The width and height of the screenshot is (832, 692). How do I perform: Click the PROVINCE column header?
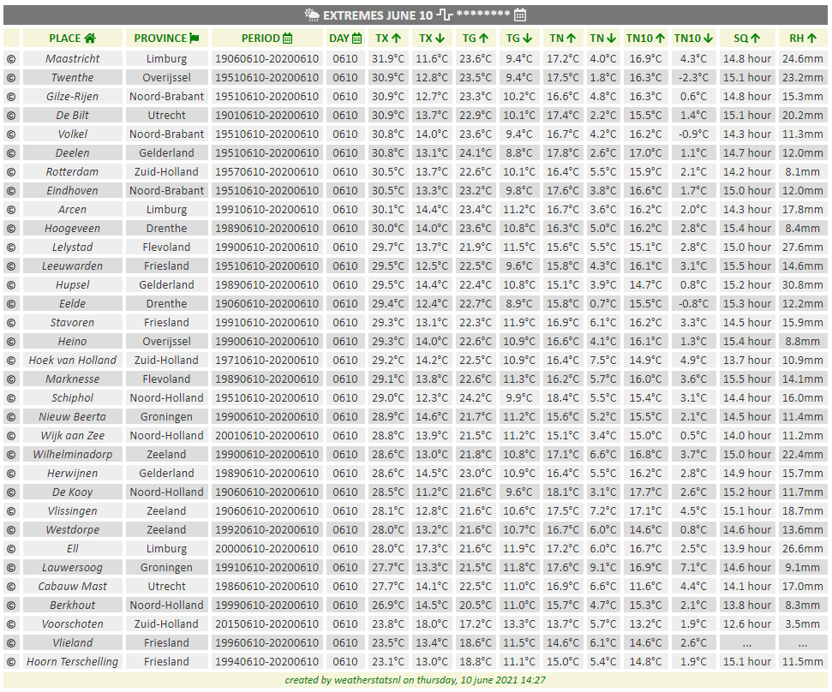tap(166, 39)
